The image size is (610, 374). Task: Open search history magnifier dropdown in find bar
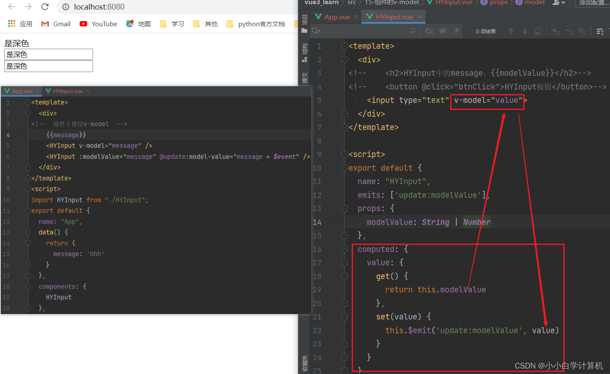[x=316, y=31]
